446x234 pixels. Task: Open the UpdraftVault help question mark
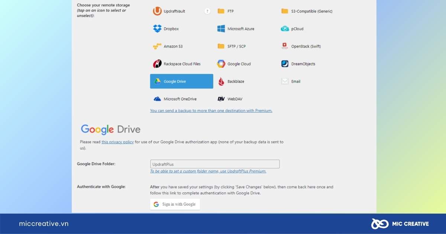[x=207, y=11]
